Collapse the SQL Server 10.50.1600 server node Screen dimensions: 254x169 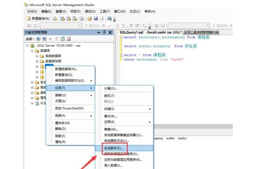(x=27, y=46)
